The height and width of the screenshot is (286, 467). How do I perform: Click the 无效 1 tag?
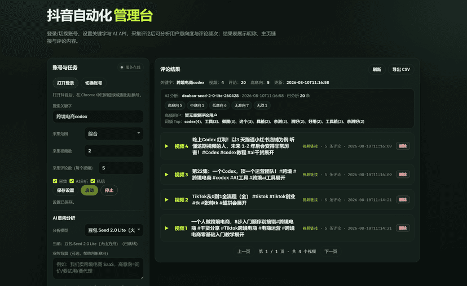[262, 105]
